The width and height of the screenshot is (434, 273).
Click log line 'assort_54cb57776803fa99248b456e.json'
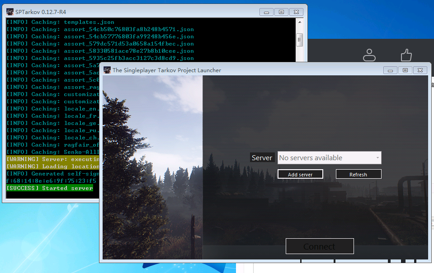(x=100, y=37)
